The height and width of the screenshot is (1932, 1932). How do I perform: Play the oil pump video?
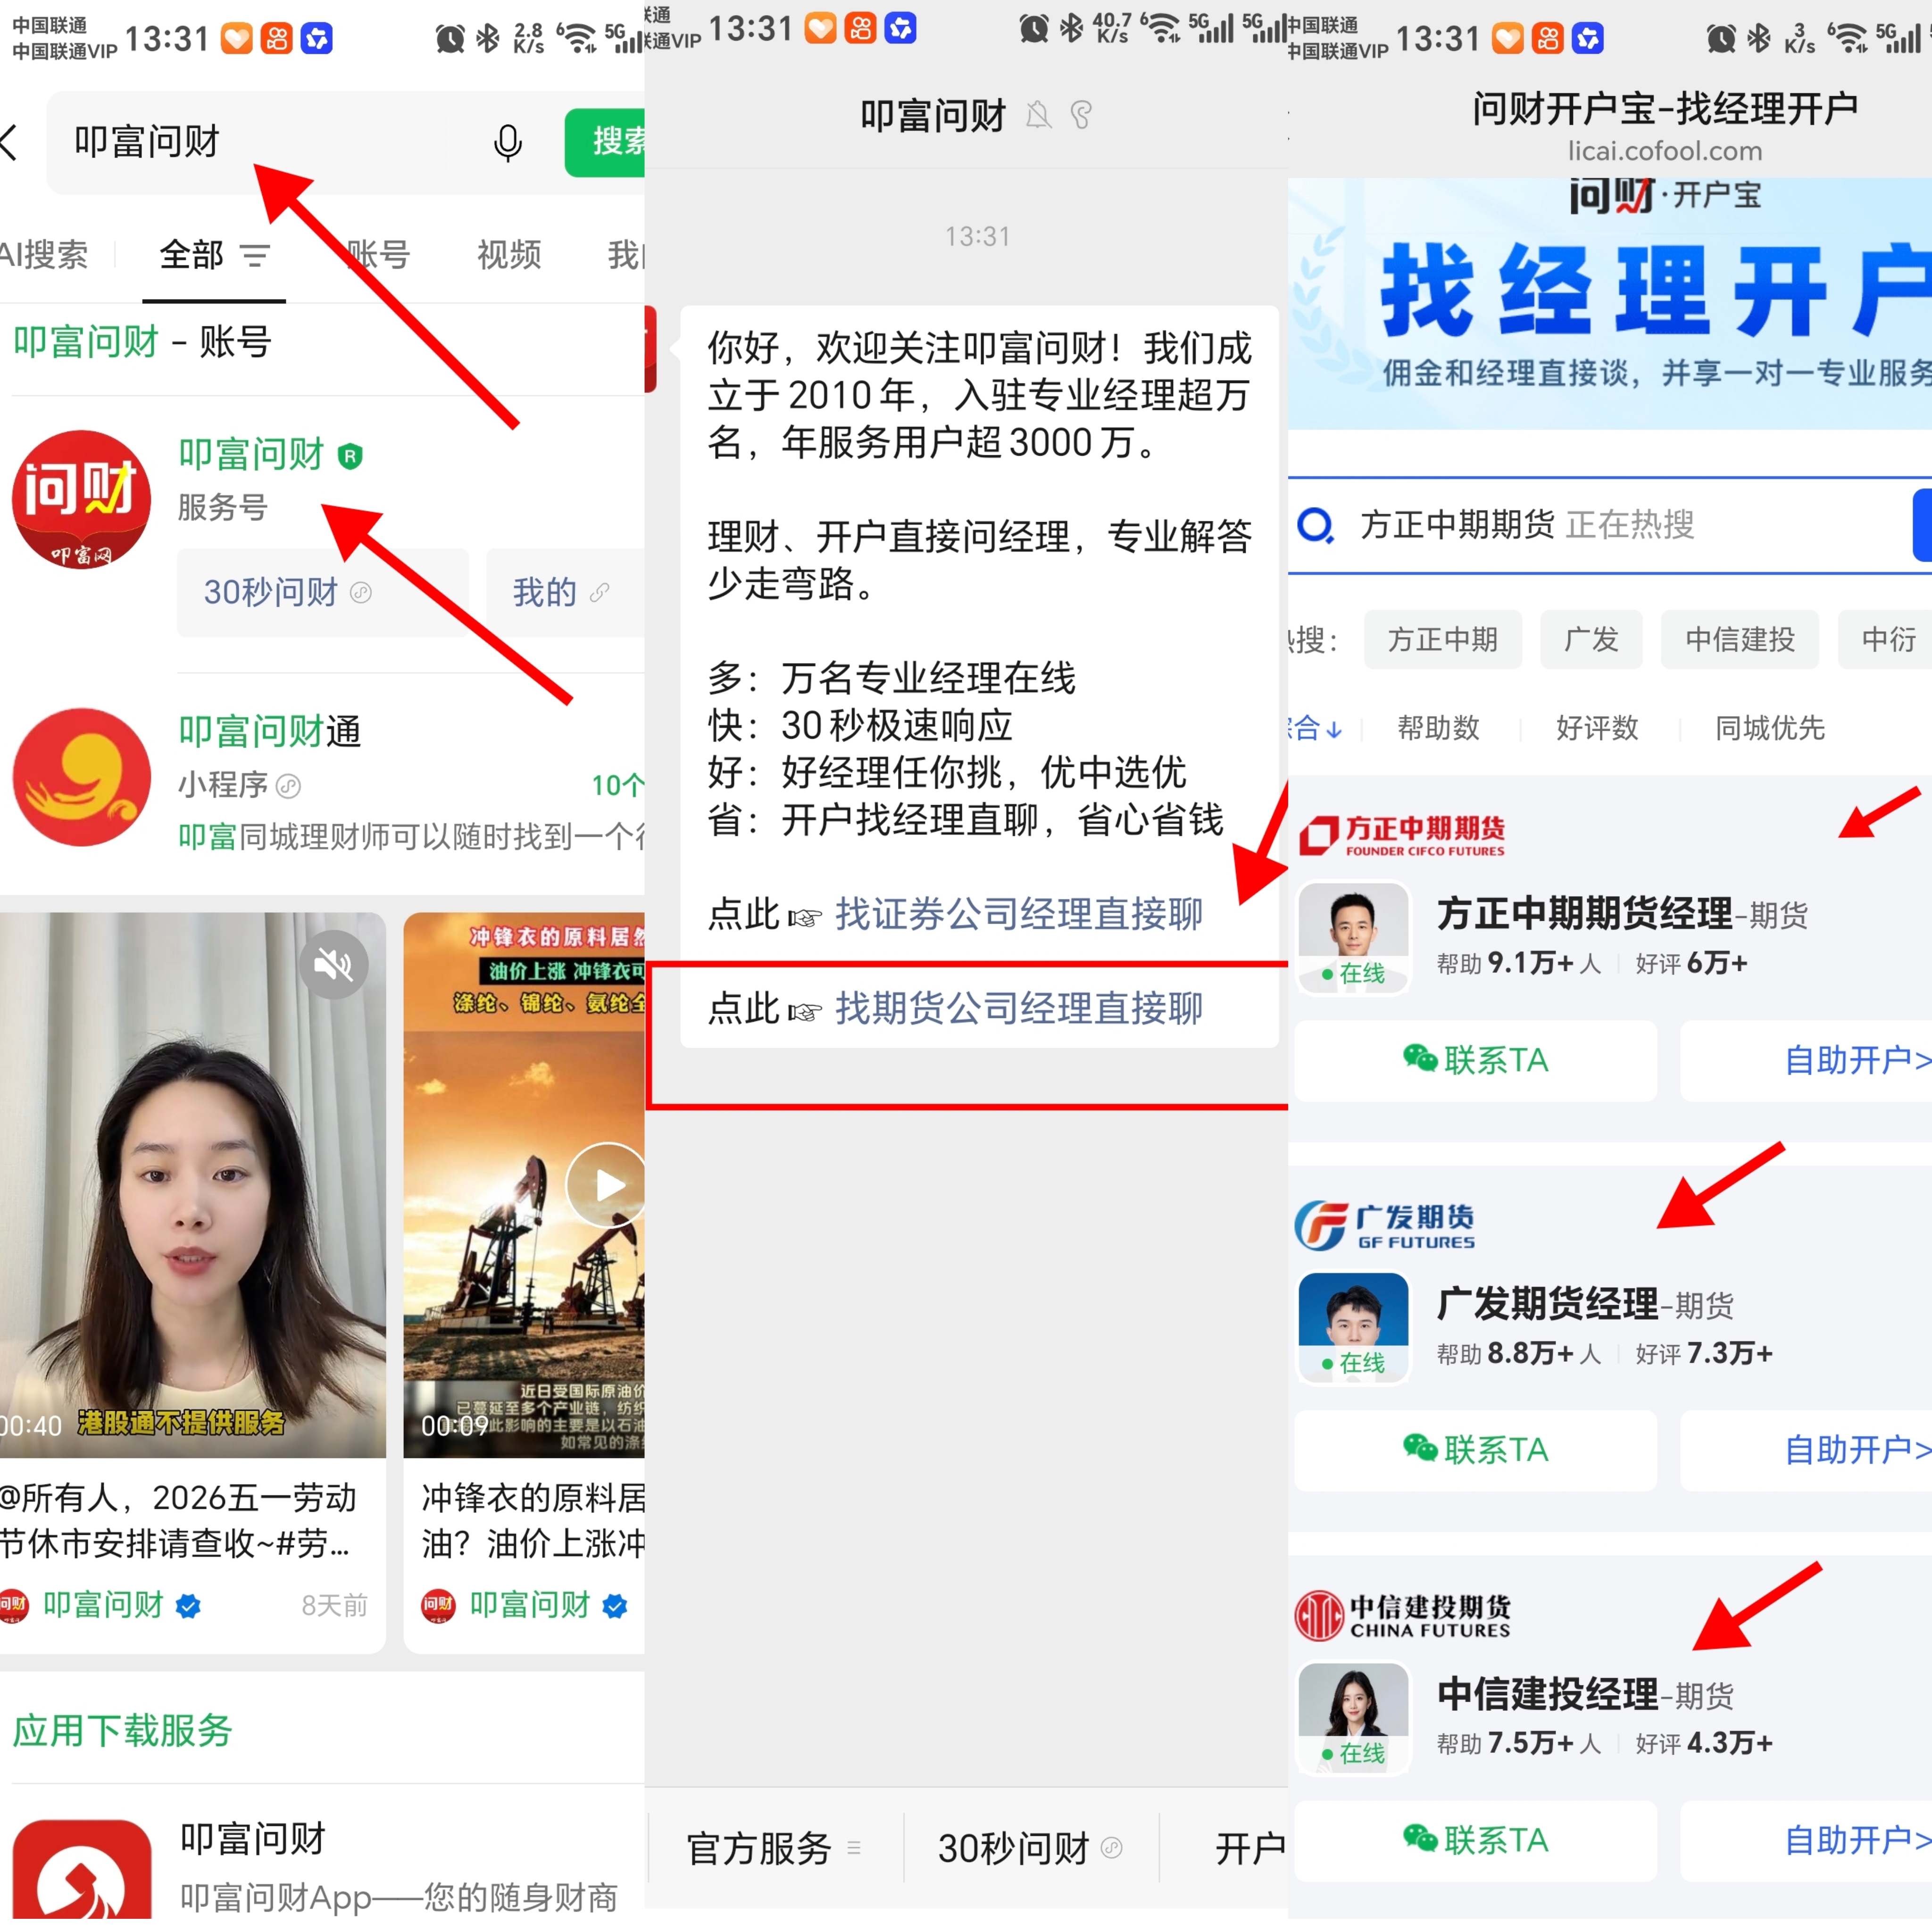coord(605,1185)
